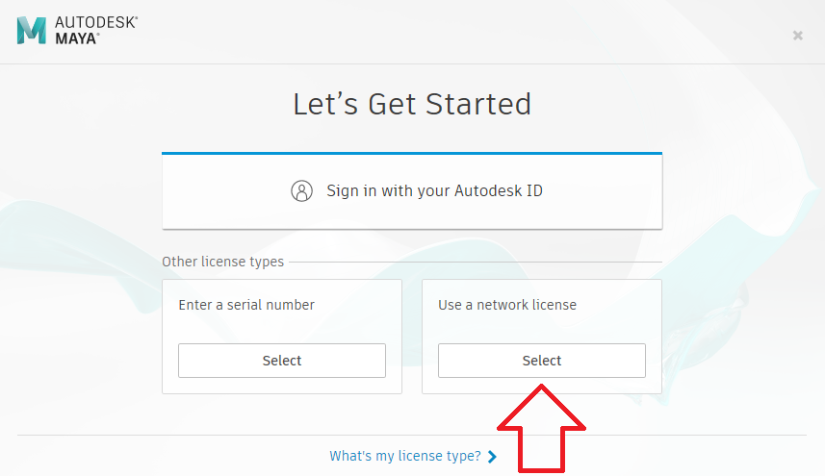
Task: Click the divider line after Other license types
Action: pos(476,262)
